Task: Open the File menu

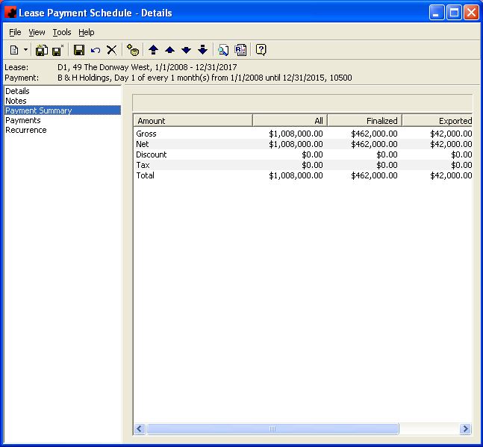Action: point(15,32)
